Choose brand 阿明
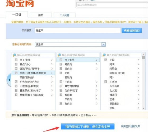148x132 pixels. 121,64
